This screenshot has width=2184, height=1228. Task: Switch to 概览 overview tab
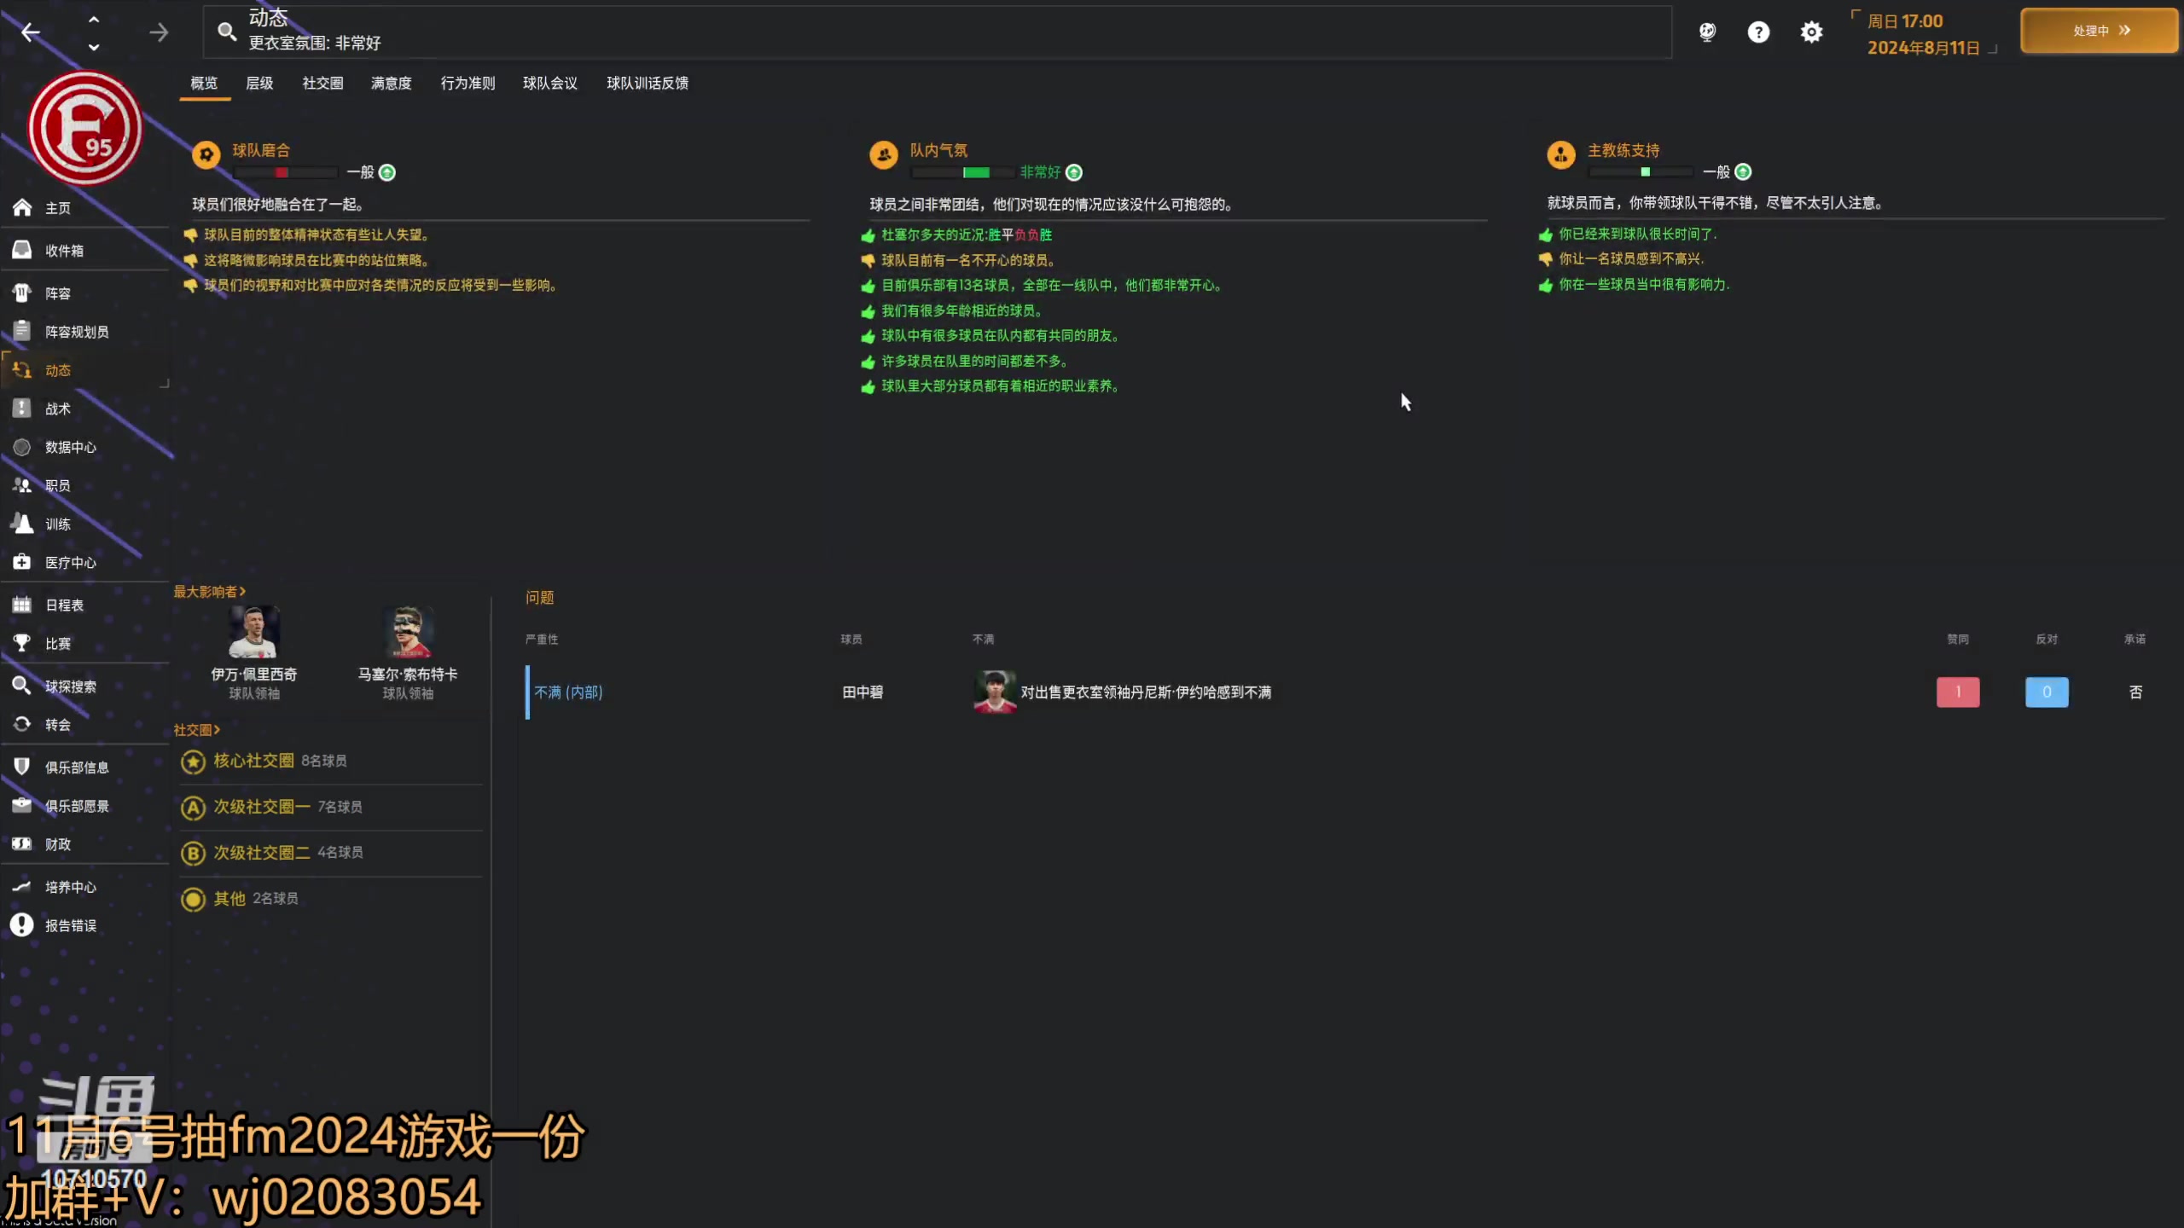[204, 83]
